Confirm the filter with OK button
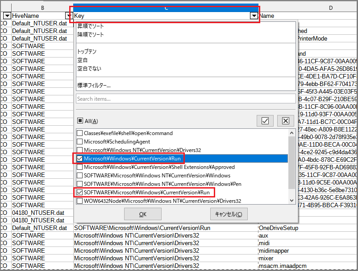 [143, 214]
